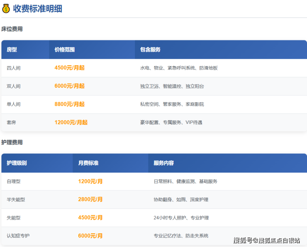Click the 价格范围 column header

tap(65, 49)
